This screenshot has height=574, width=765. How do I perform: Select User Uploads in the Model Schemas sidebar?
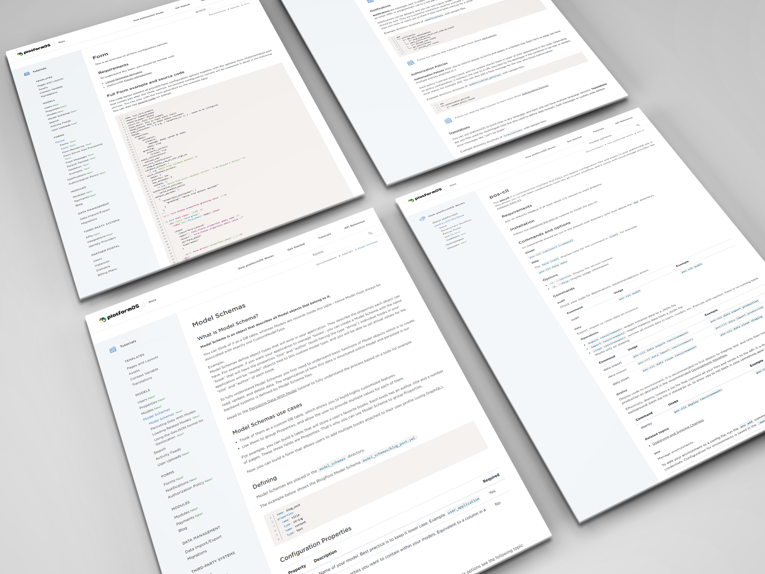pos(169,460)
